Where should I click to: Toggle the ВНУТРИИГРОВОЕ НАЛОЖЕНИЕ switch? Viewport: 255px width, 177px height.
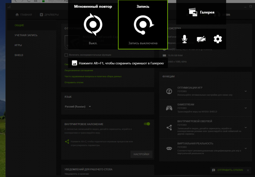pyautogui.click(x=147, y=124)
